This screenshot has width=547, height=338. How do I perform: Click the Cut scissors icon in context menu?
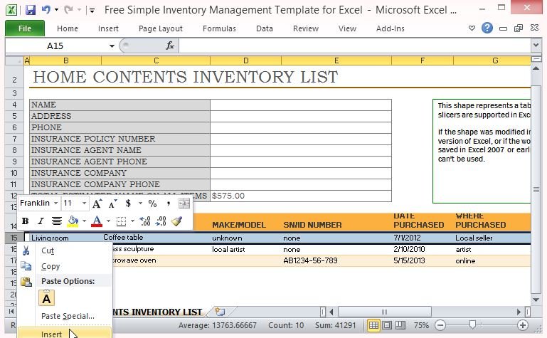click(26, 250)
